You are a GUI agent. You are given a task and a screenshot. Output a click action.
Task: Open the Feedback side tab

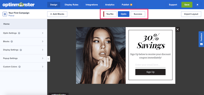pyautogui.click(x=201, y=39)
